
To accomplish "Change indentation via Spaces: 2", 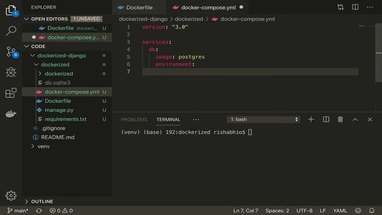I will [277, 211].
